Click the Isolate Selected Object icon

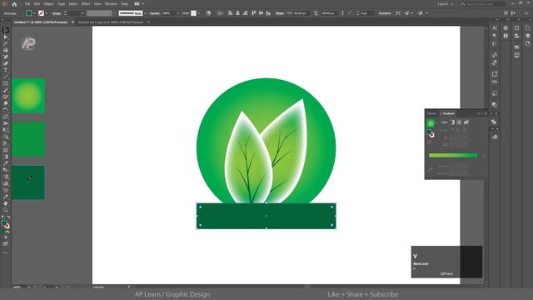click(x=398, y=13)
